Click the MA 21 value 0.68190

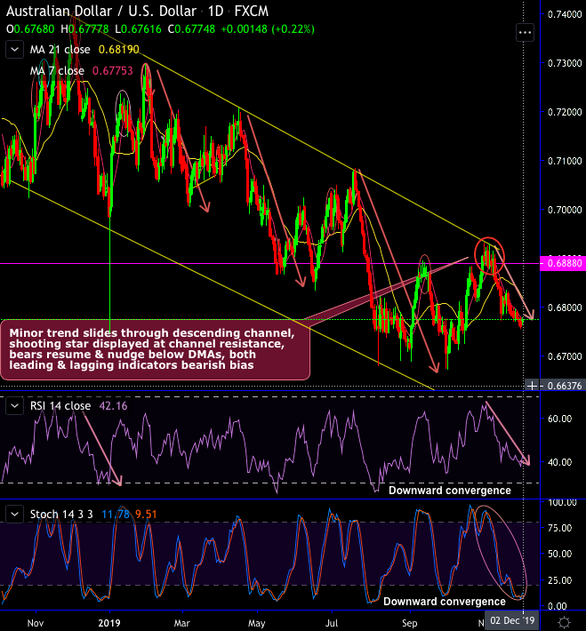pos(119,50)
